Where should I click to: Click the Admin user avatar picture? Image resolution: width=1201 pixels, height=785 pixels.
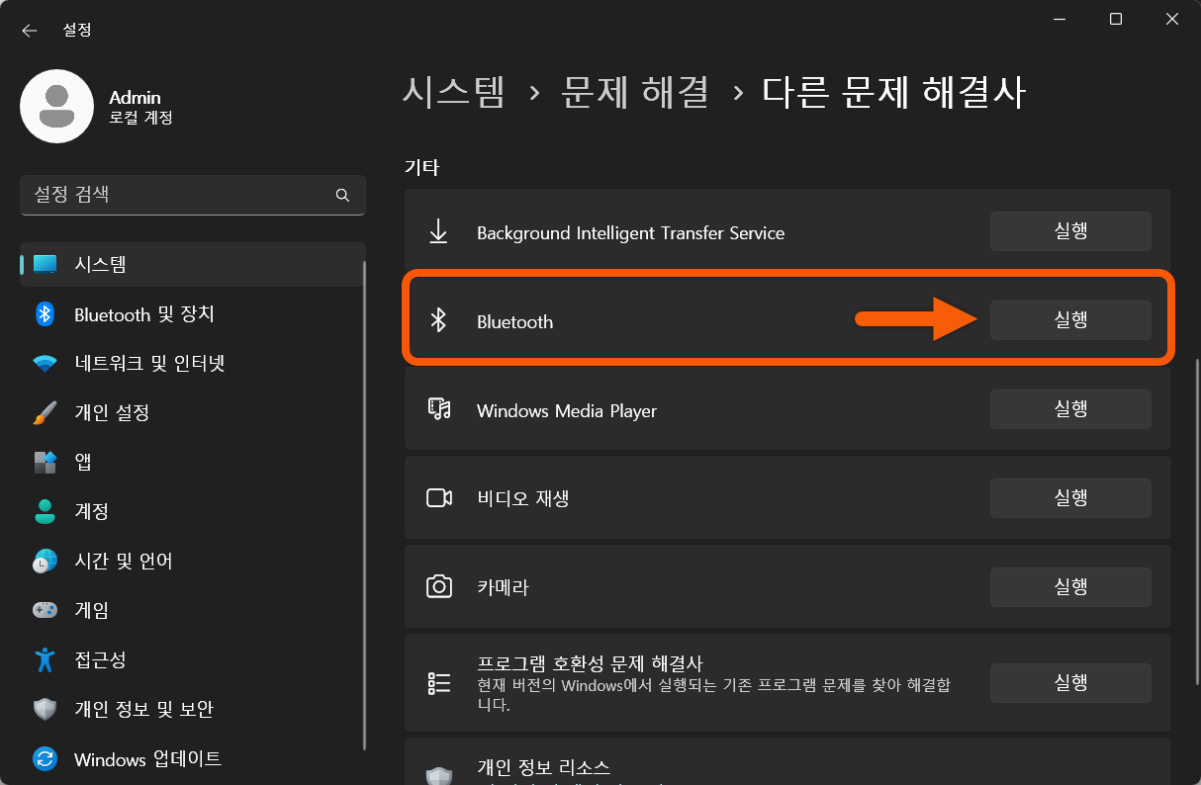click(57, 107)
